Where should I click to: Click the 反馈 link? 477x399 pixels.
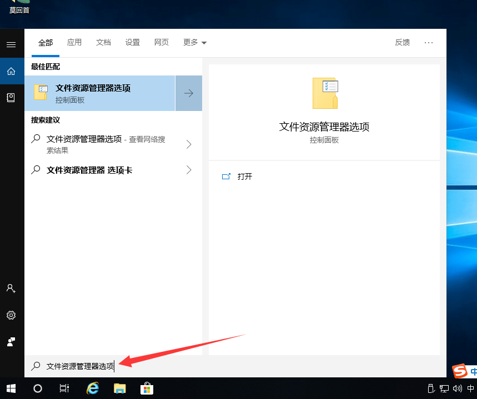(402, 42)
